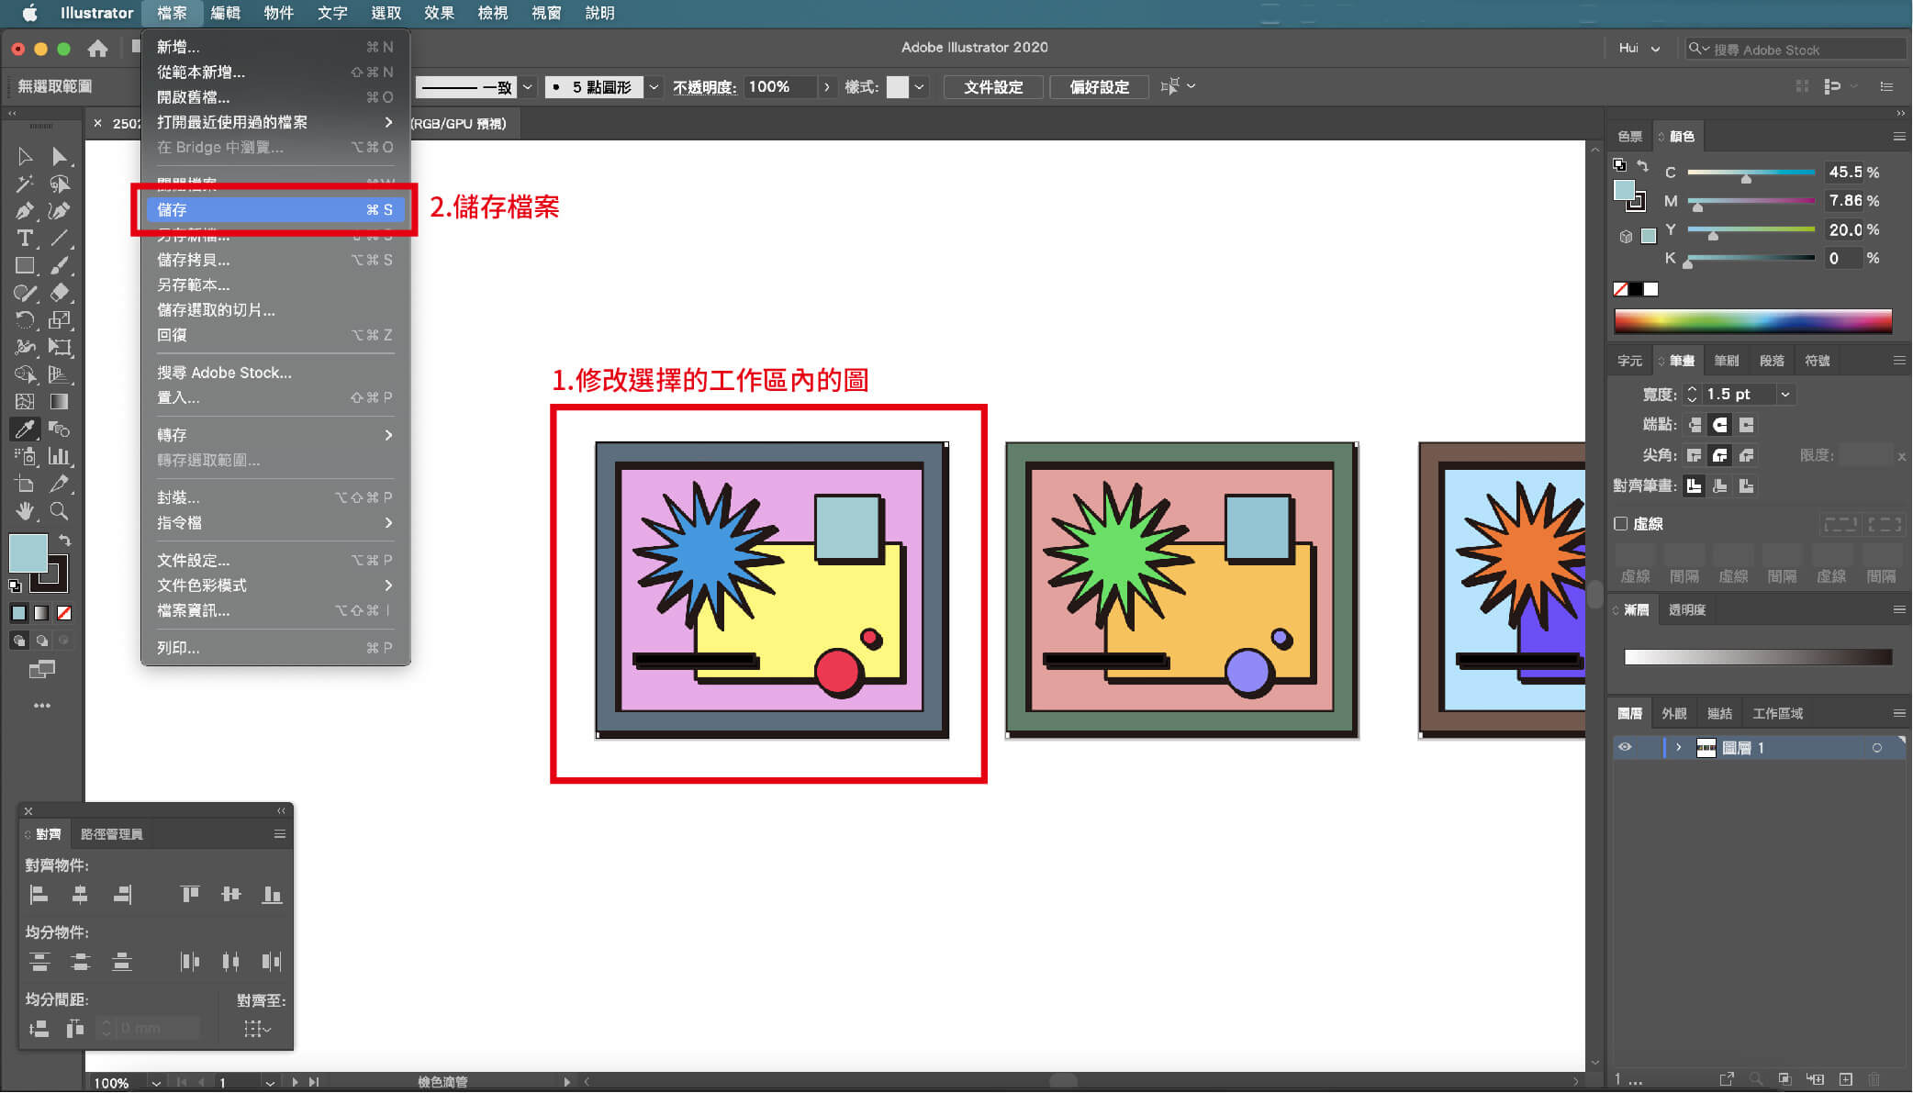Expand 圖層 1 layer chevron
Screen dimensions: 1913x1093
tap(1679, 748)
